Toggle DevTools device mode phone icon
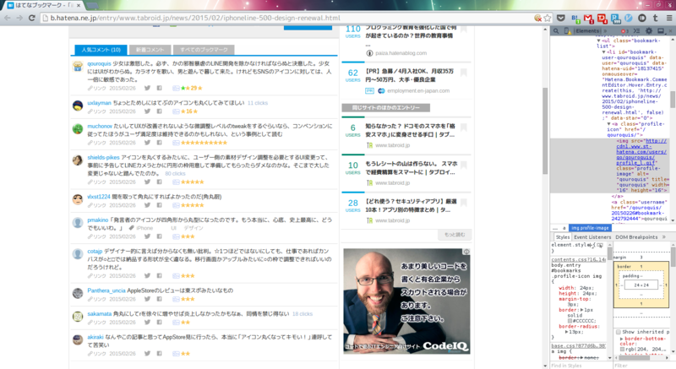The height and width of the screenshot is (369, 676). (567, 31)
